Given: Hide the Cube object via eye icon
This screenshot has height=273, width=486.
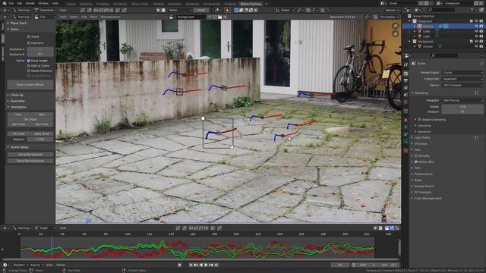Looking at the screenshot, I should [x=476, y=31].
